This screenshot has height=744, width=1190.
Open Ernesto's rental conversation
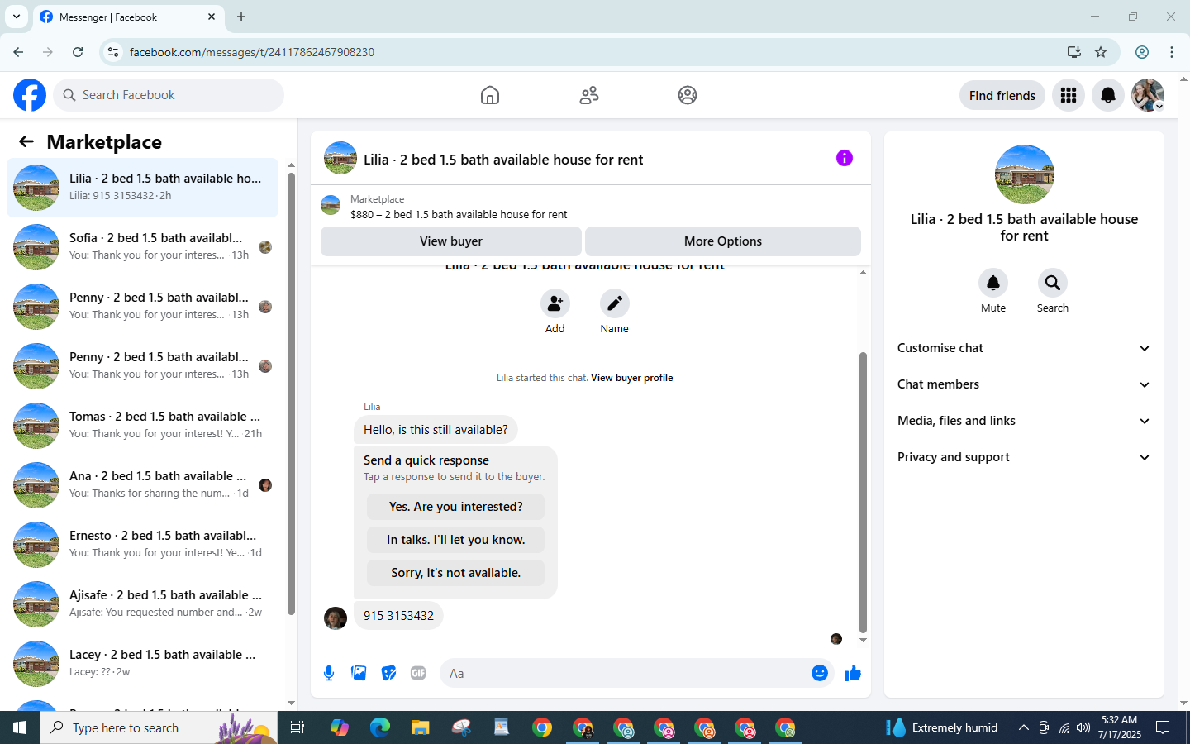(142, 544)
